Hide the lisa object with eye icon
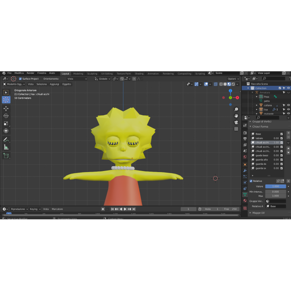This screenshot has width=291, height=291. (x=288, y=109)
